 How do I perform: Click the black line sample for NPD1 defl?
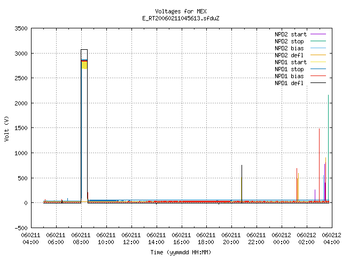click(x=318, y=83)
